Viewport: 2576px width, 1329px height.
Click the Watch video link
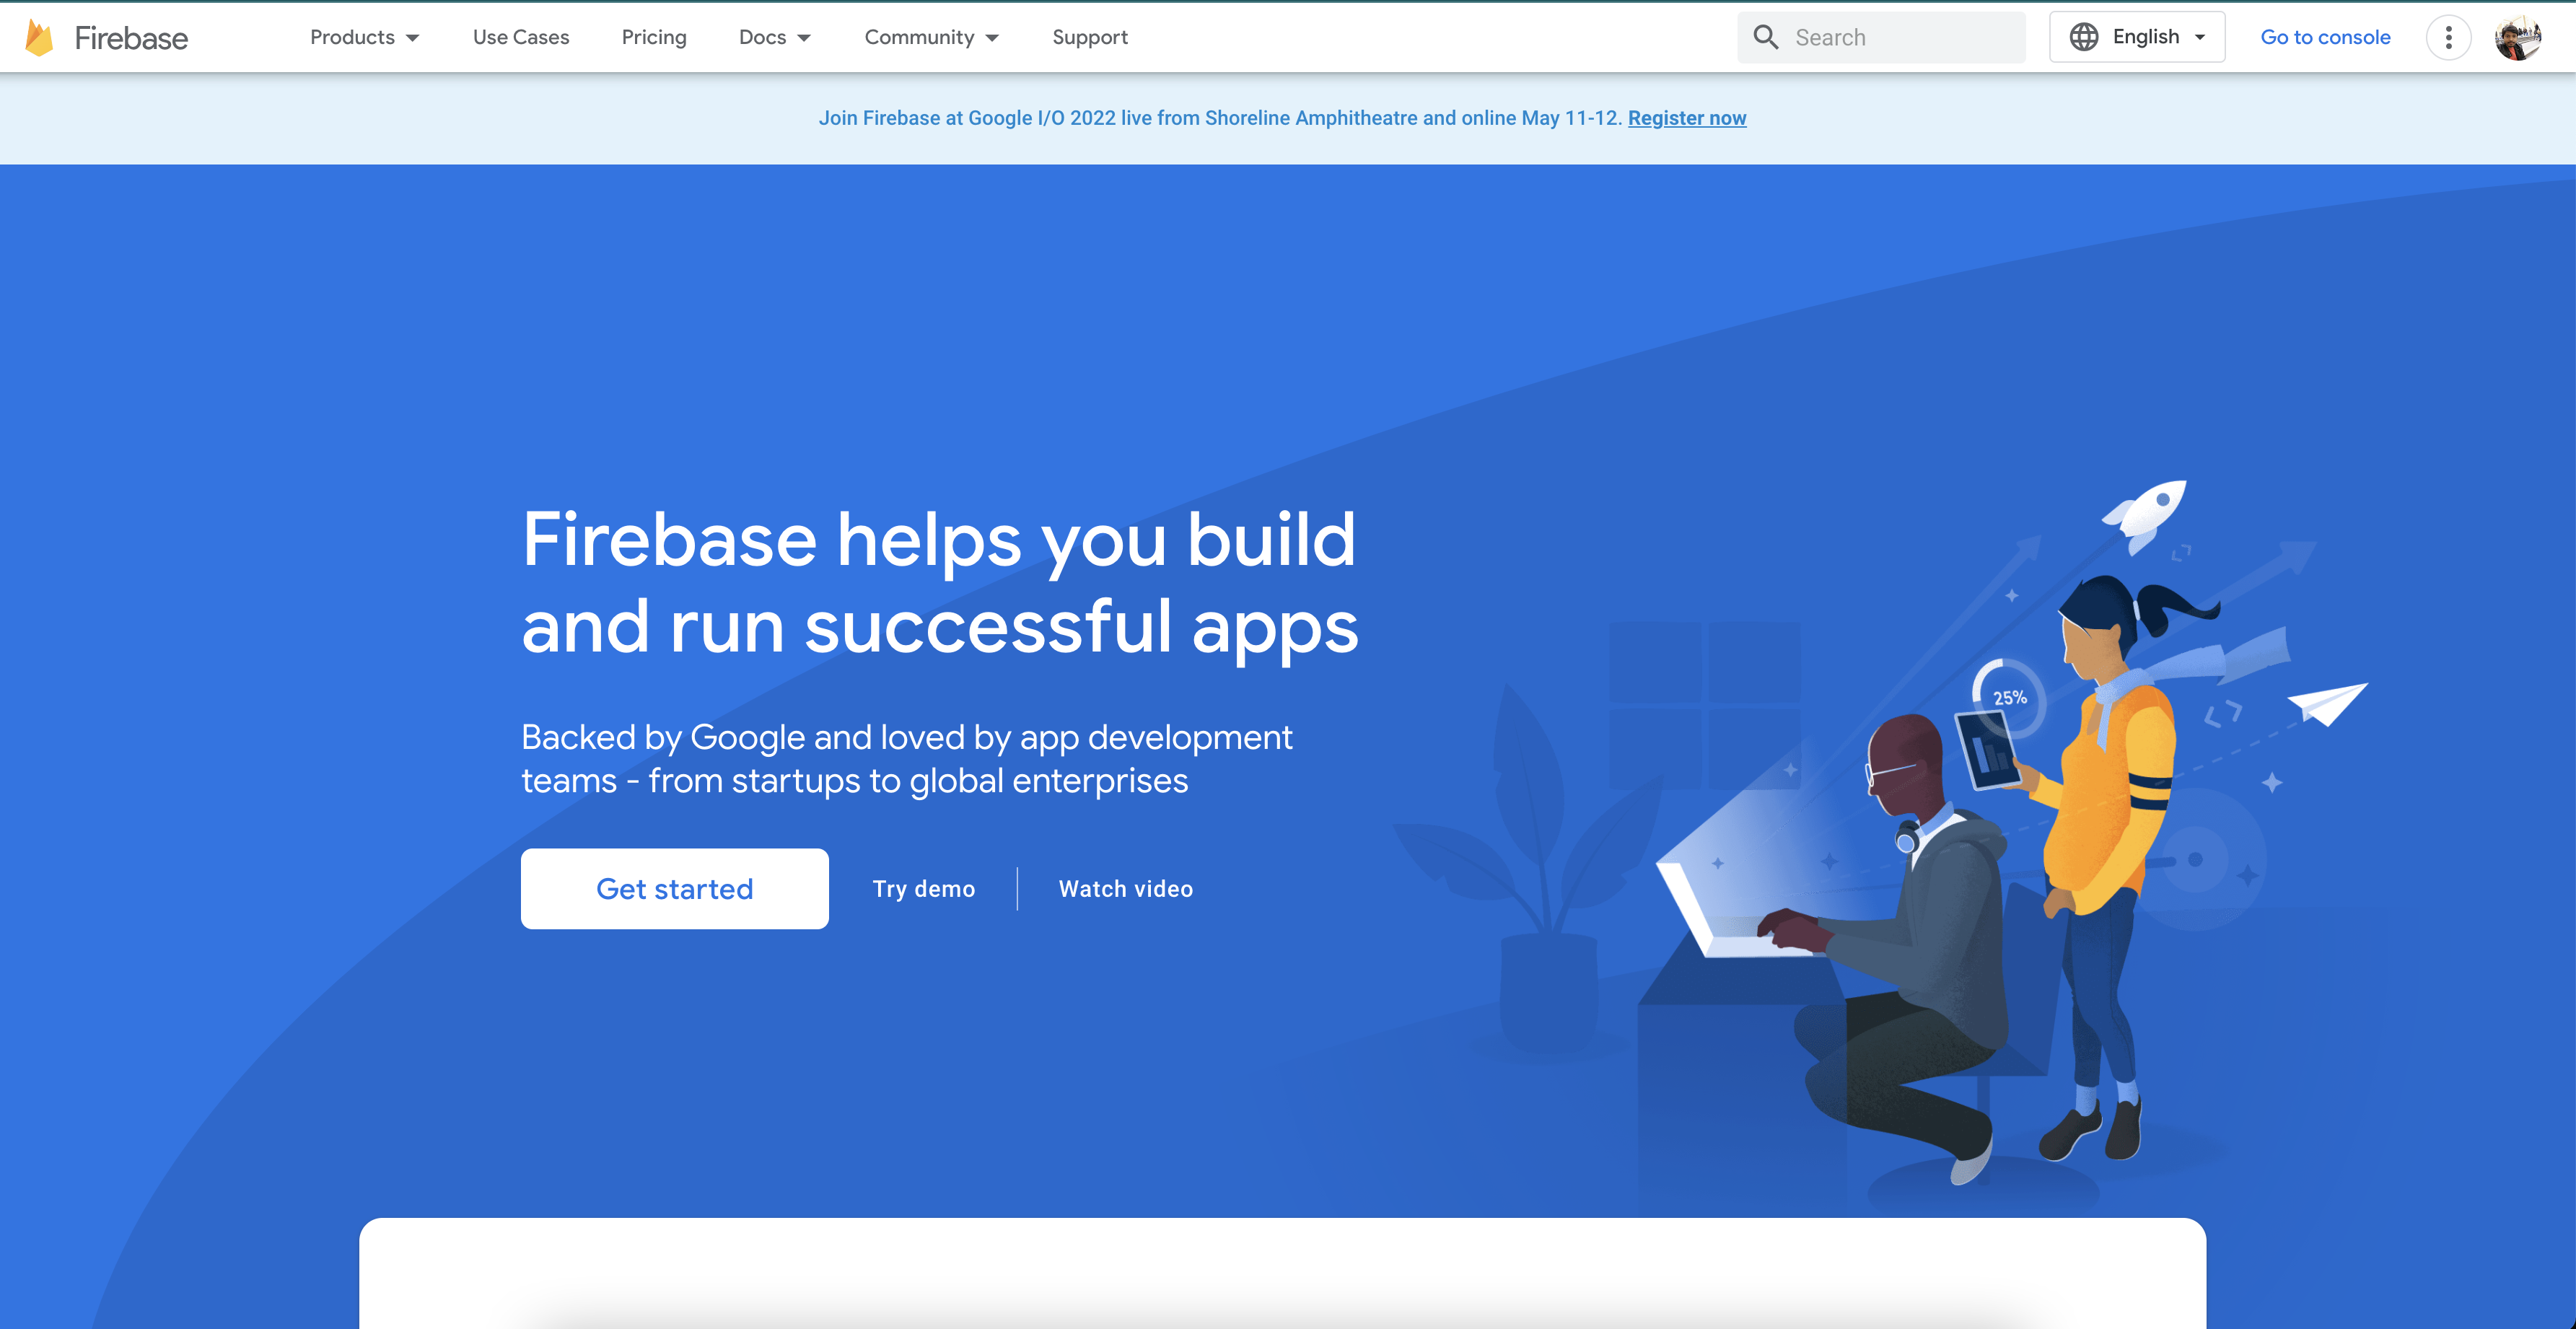[1125, 888]
